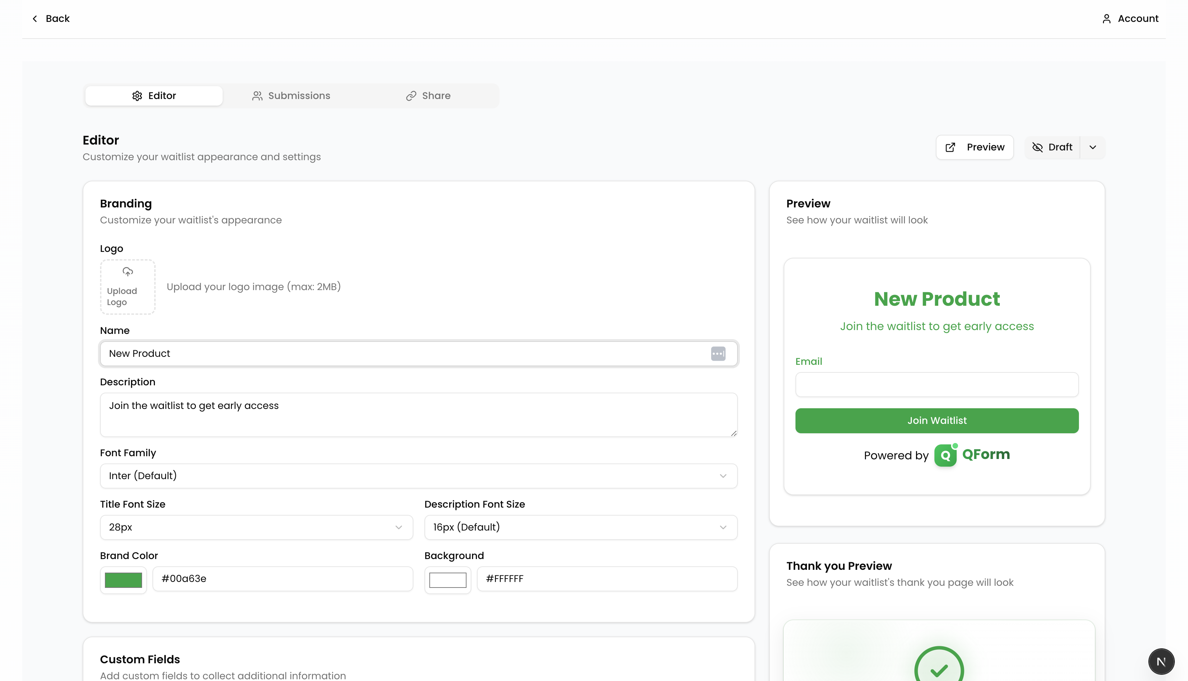
Task: Click the Branding section heading
Action: pyautogui.click(x=126, y=204)
